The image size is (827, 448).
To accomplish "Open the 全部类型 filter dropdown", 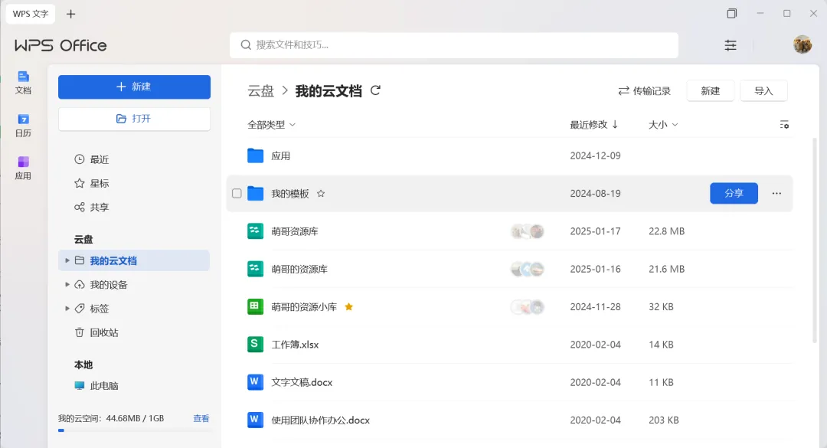I will point(272,125).
